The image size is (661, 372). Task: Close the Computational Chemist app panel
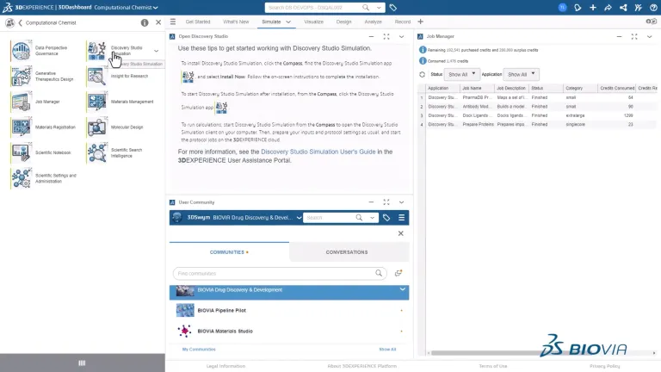pos(158,22)
